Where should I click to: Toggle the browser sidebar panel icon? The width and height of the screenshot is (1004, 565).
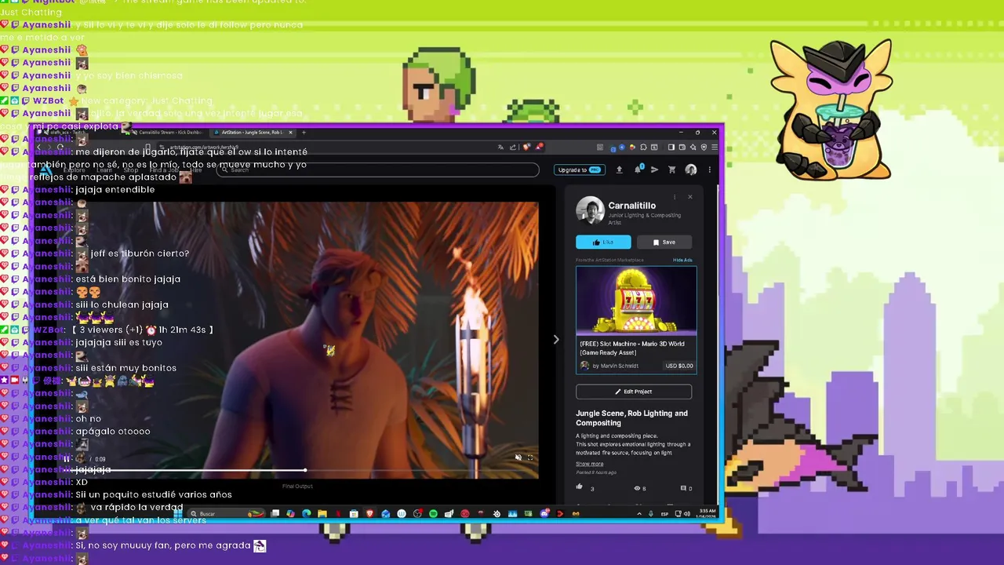pyautogui.click(x=671, y=147)
